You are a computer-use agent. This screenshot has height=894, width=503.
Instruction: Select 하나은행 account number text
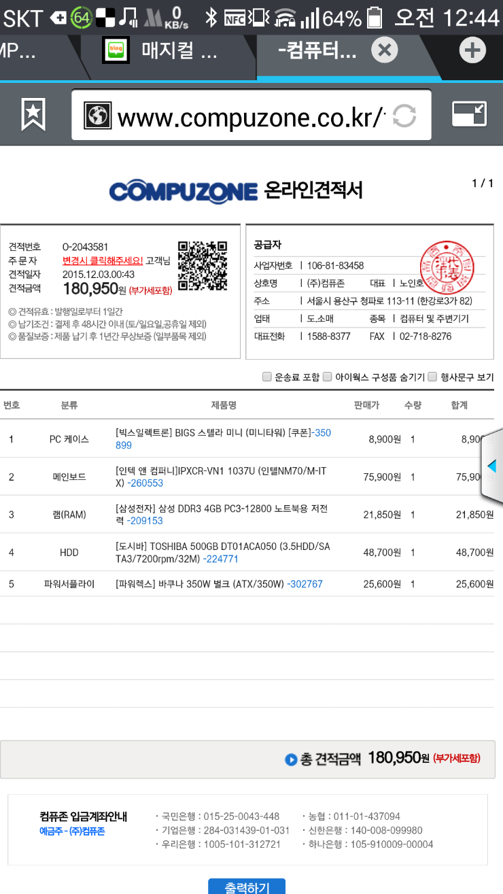coord(392,845)
